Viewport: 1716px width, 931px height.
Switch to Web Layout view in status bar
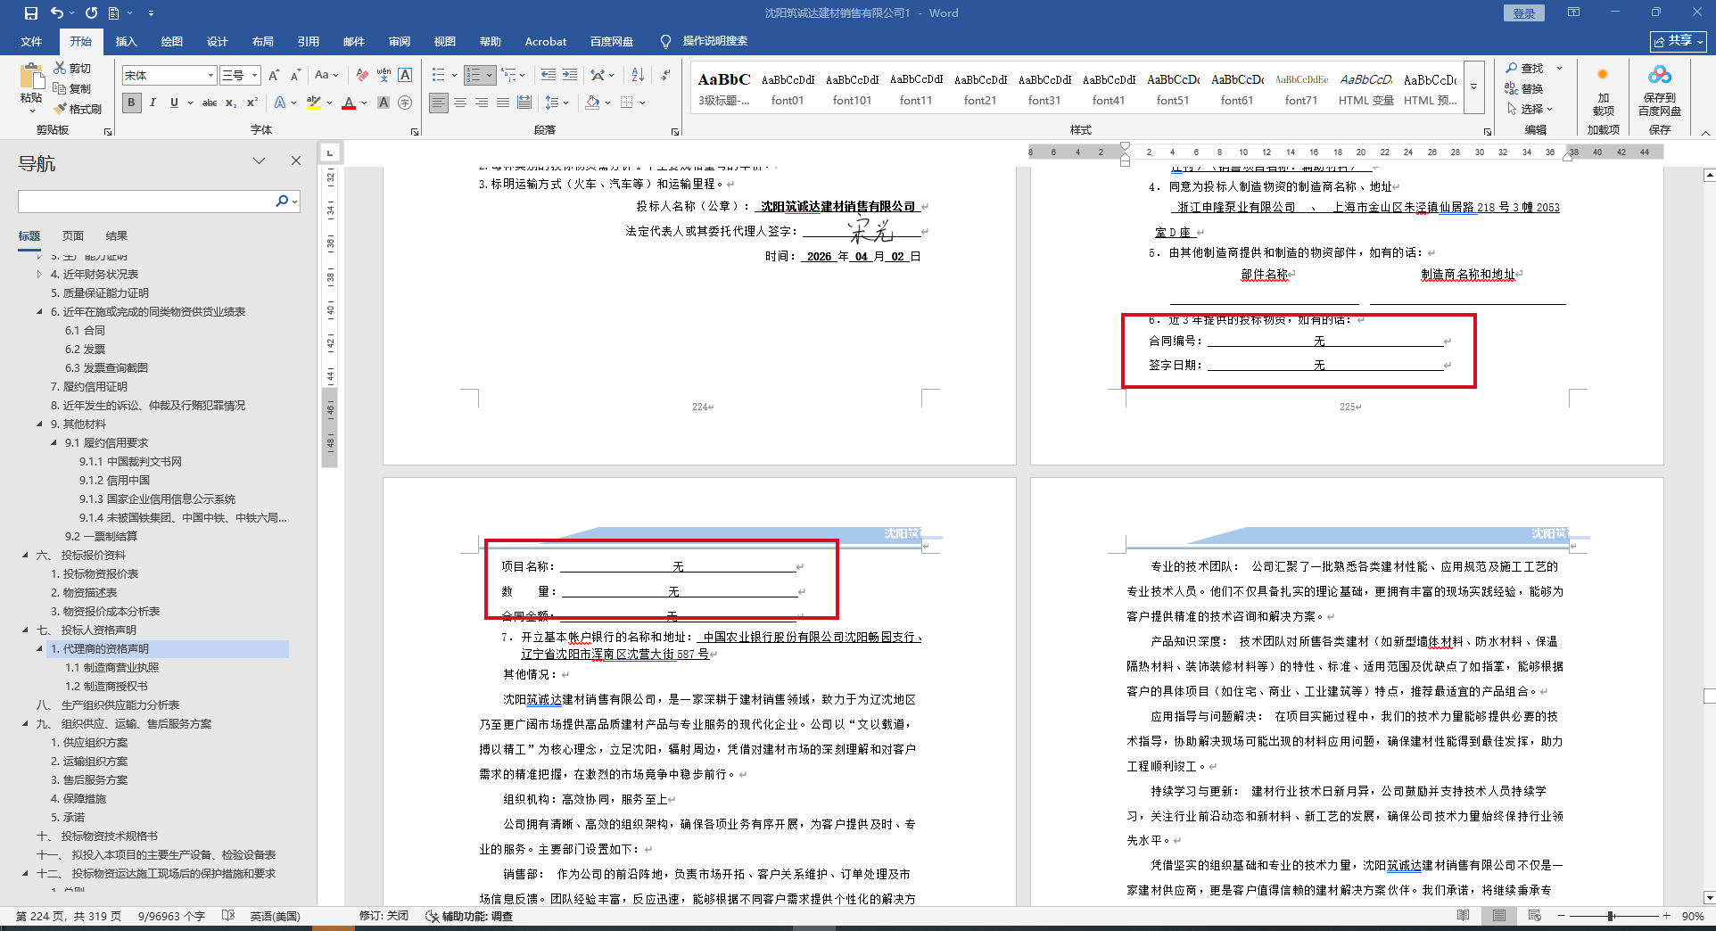[x=1535, y=916]
